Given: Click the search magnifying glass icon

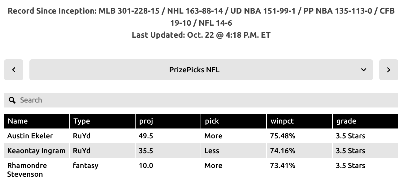Looking at the screenshot, I should coord(12,100).
